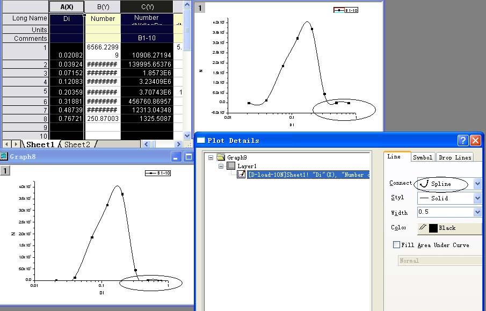
Task: Minimize the Graph8 window
Action: tap(176, 157)
